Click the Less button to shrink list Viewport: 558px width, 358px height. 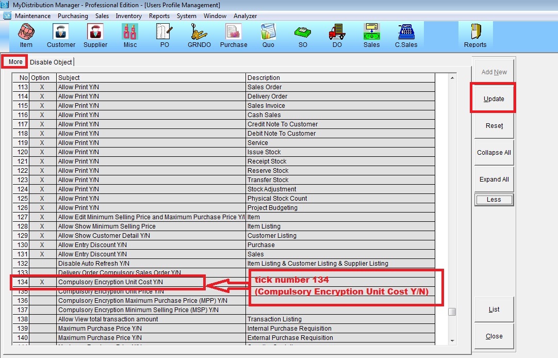coord(494,200)
